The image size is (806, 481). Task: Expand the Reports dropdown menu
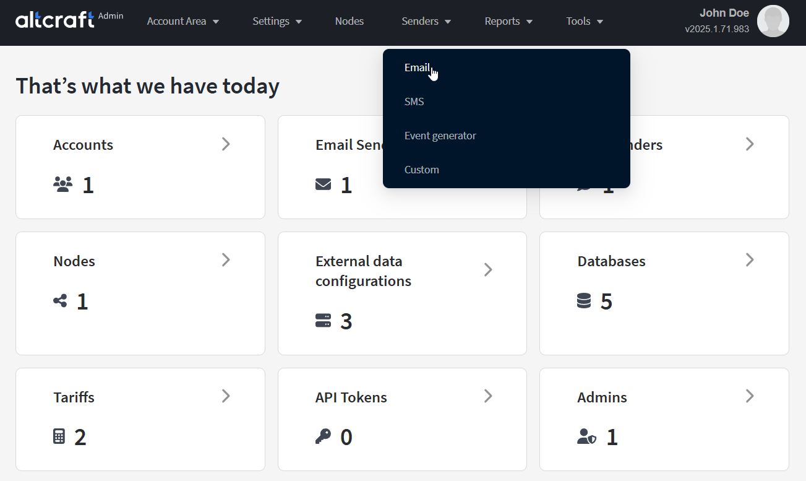pos(508,21)
